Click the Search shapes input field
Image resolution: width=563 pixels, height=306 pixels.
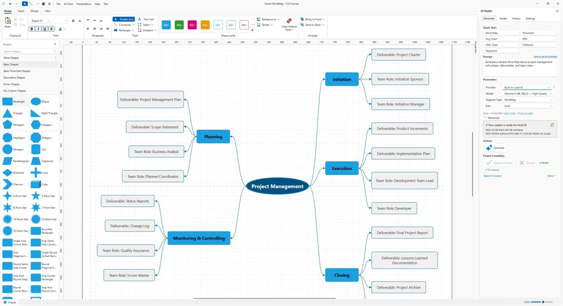(x=30, y=51)
